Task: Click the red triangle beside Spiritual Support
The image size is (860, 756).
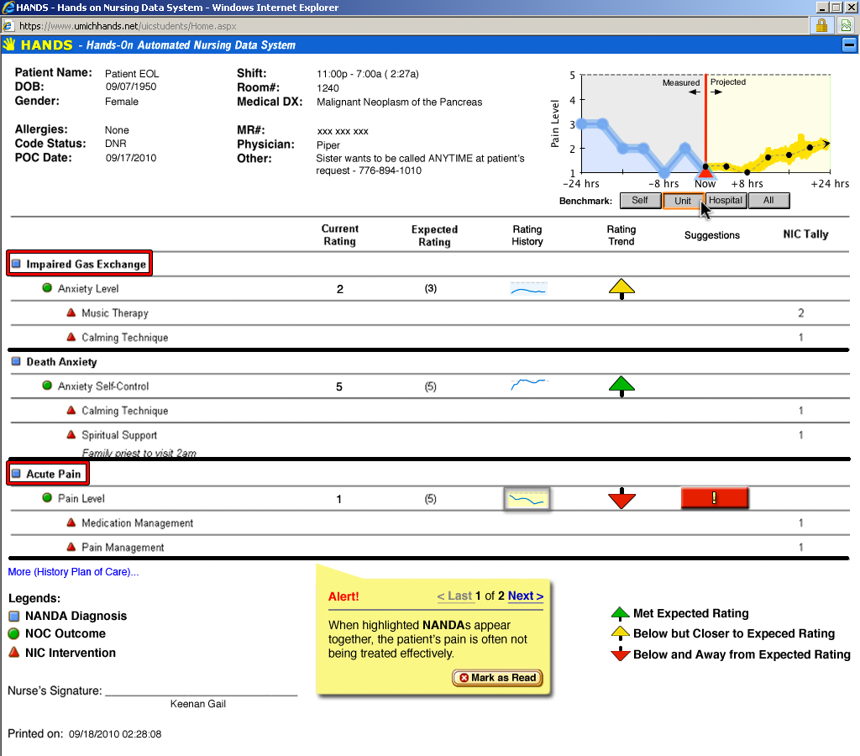Action: tap(71, 434)
